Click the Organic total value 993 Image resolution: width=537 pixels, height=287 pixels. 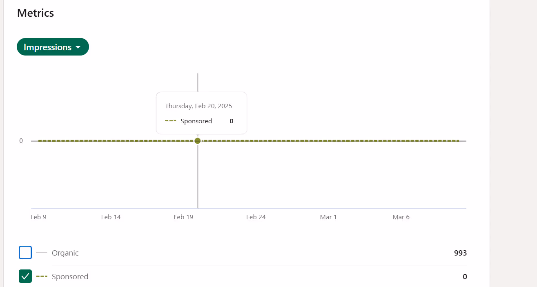pos(460,253)
